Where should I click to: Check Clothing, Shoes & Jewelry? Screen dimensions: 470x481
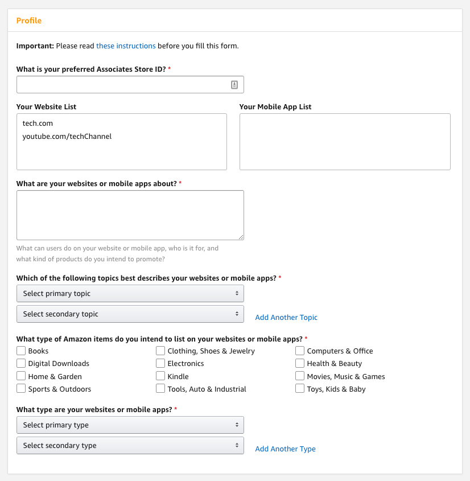160,351
